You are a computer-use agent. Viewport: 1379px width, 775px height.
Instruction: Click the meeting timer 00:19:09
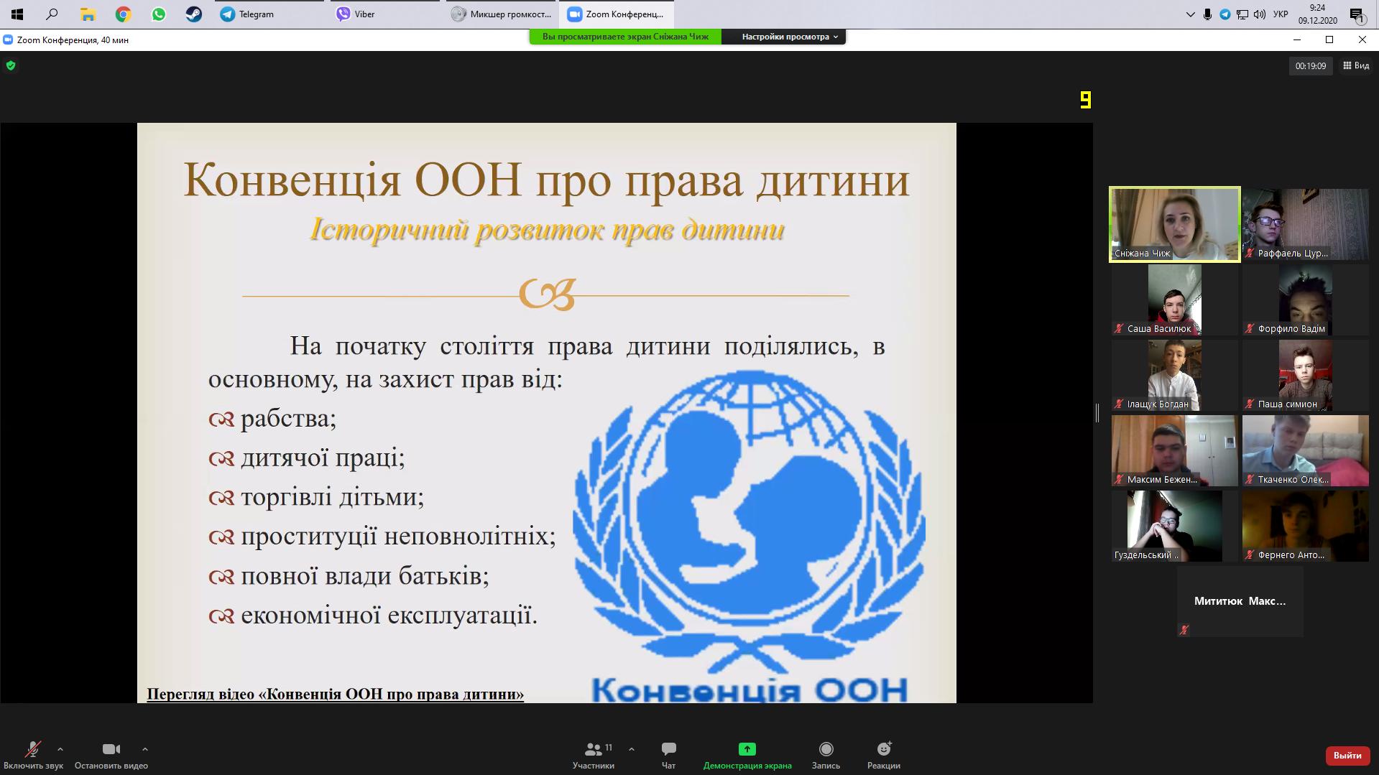[x=1310, y=66]
